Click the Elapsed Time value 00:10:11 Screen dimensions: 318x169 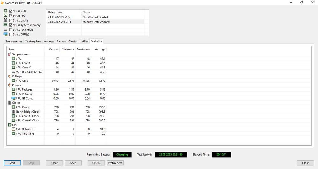(221, 155)
